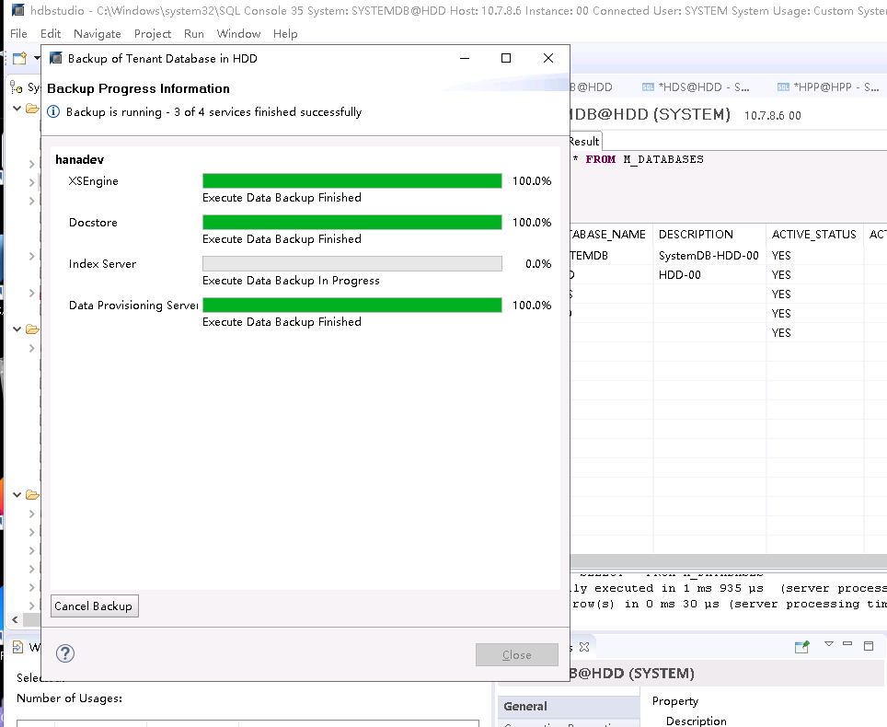Viewport: 887px width, 727px height.
Task: Click the New wizard toolbar icon
Action: pyautogui.click(x=18, y=58)
